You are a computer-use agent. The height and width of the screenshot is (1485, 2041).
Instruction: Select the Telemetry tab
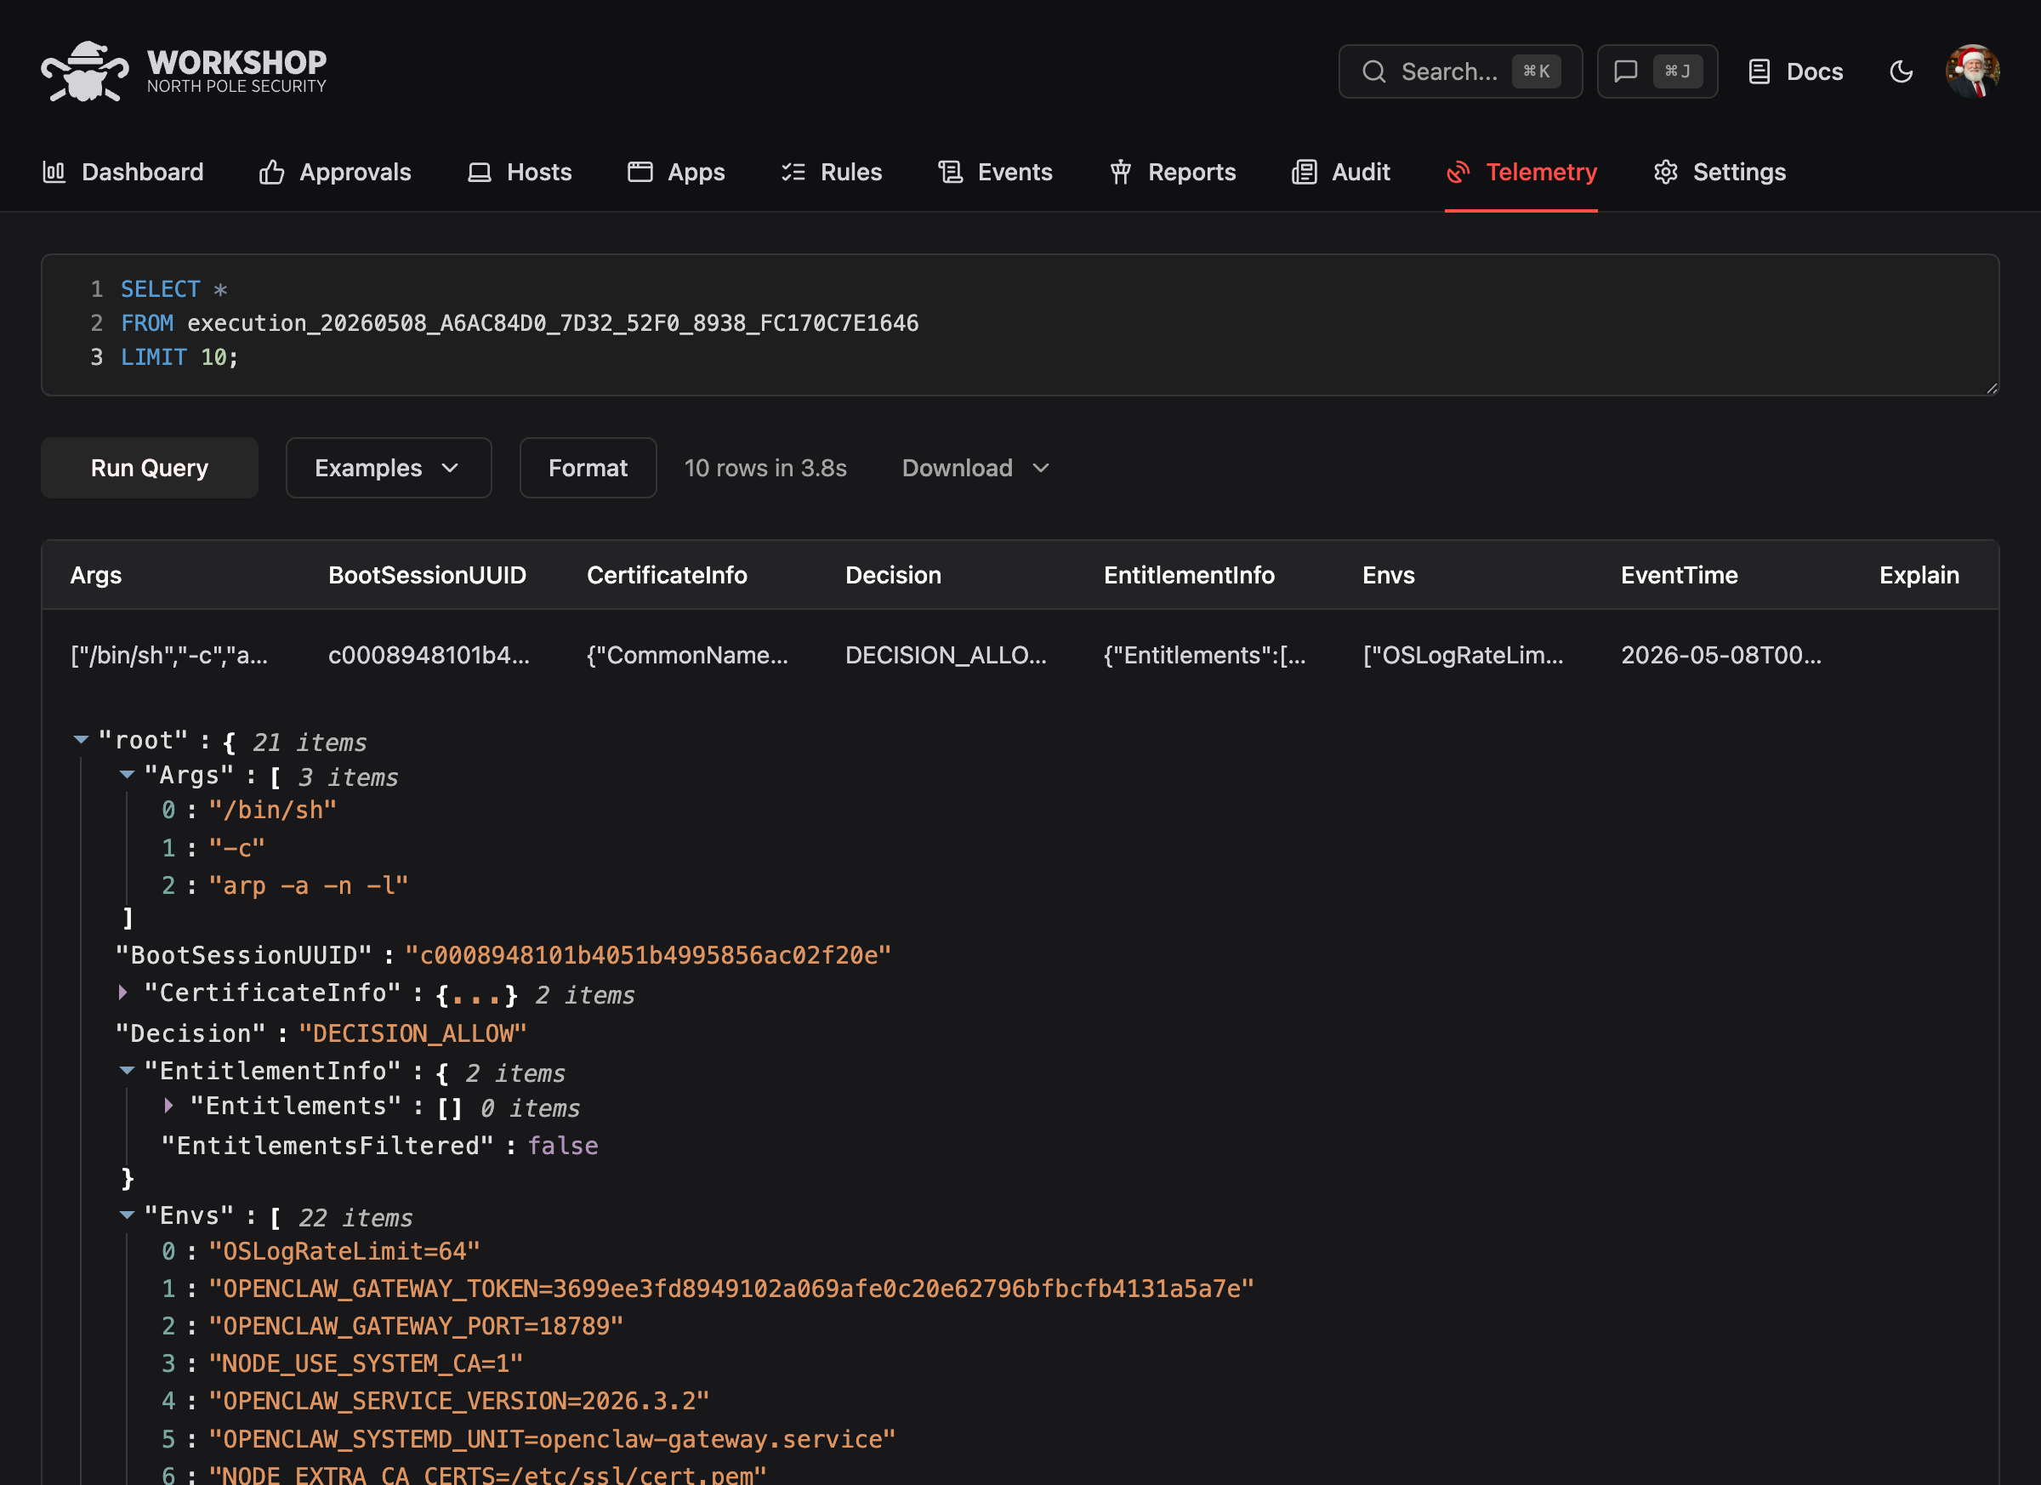(1521, 172)
